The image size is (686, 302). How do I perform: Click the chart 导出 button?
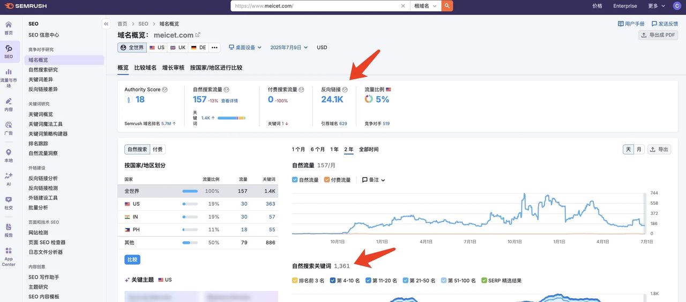pos(659,150)
